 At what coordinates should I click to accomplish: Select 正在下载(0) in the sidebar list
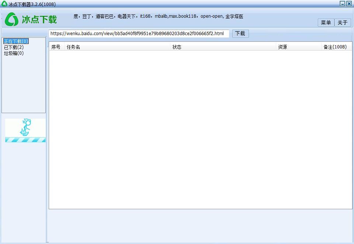click(16, 41)
